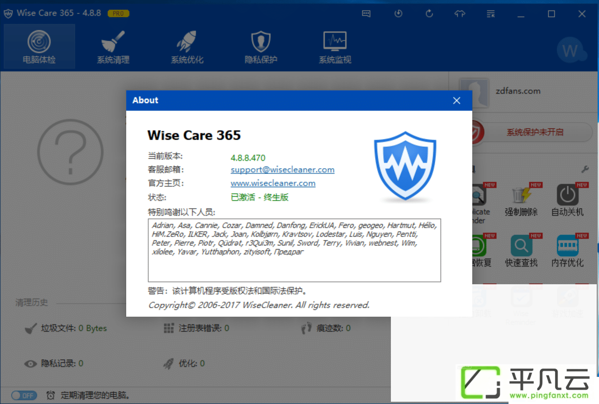Click the copyright 2006-2017 WiseCleaner line
The width and height of the screenshot is (599, 404).
(259, 305)
